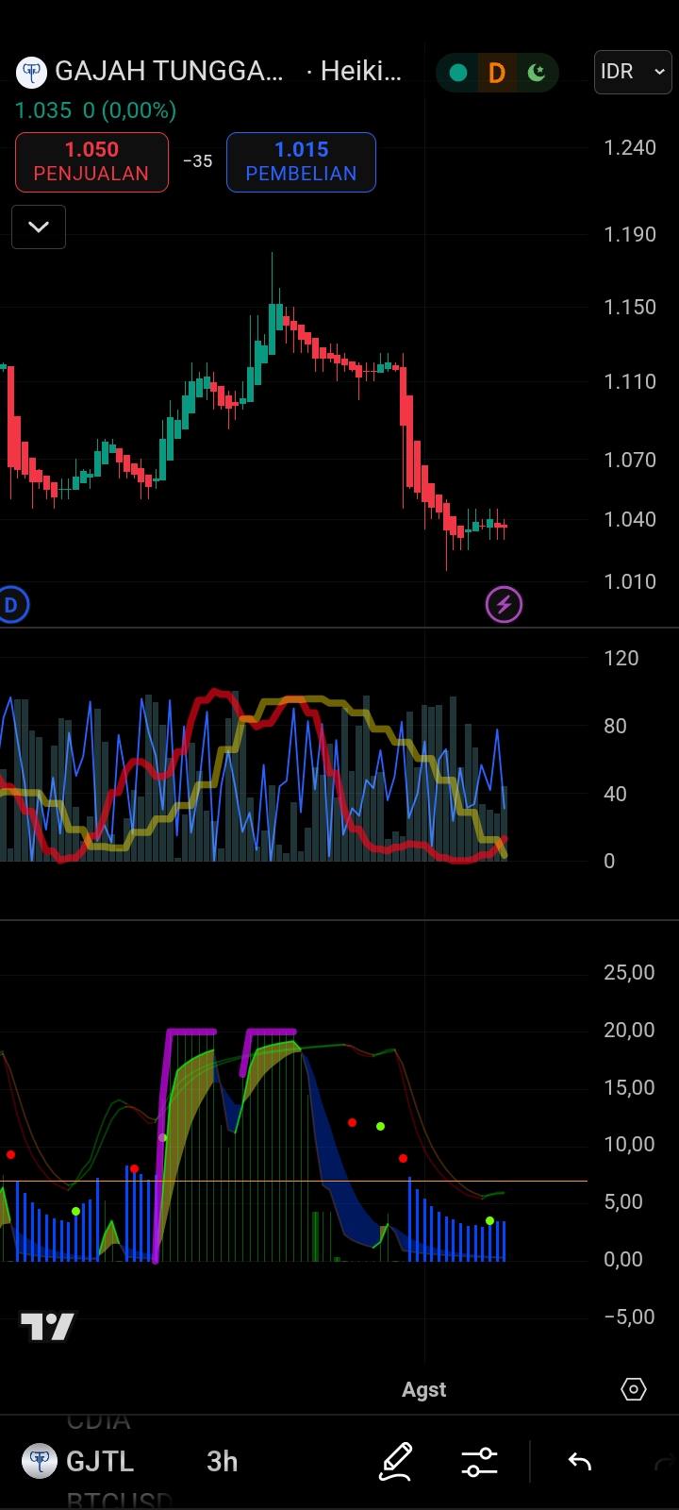Select the Heiki... chart type label
Viewport: 679px width, 1510px height.
361,72
